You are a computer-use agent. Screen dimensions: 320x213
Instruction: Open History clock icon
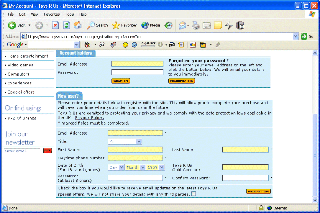pyautogui.click(x=168, y=25)
